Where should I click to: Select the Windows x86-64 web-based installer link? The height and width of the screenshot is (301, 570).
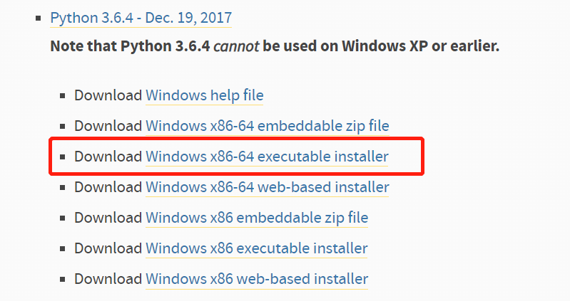(268, 187)
